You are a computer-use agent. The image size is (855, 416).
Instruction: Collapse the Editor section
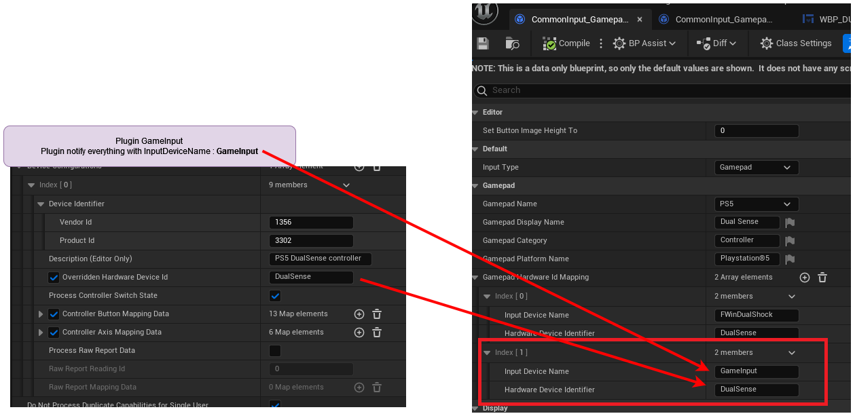pyautogui.click(x=476, y=112)
